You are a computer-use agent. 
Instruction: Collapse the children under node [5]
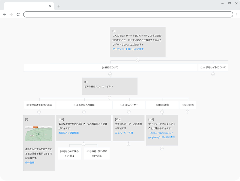point(110,98)
